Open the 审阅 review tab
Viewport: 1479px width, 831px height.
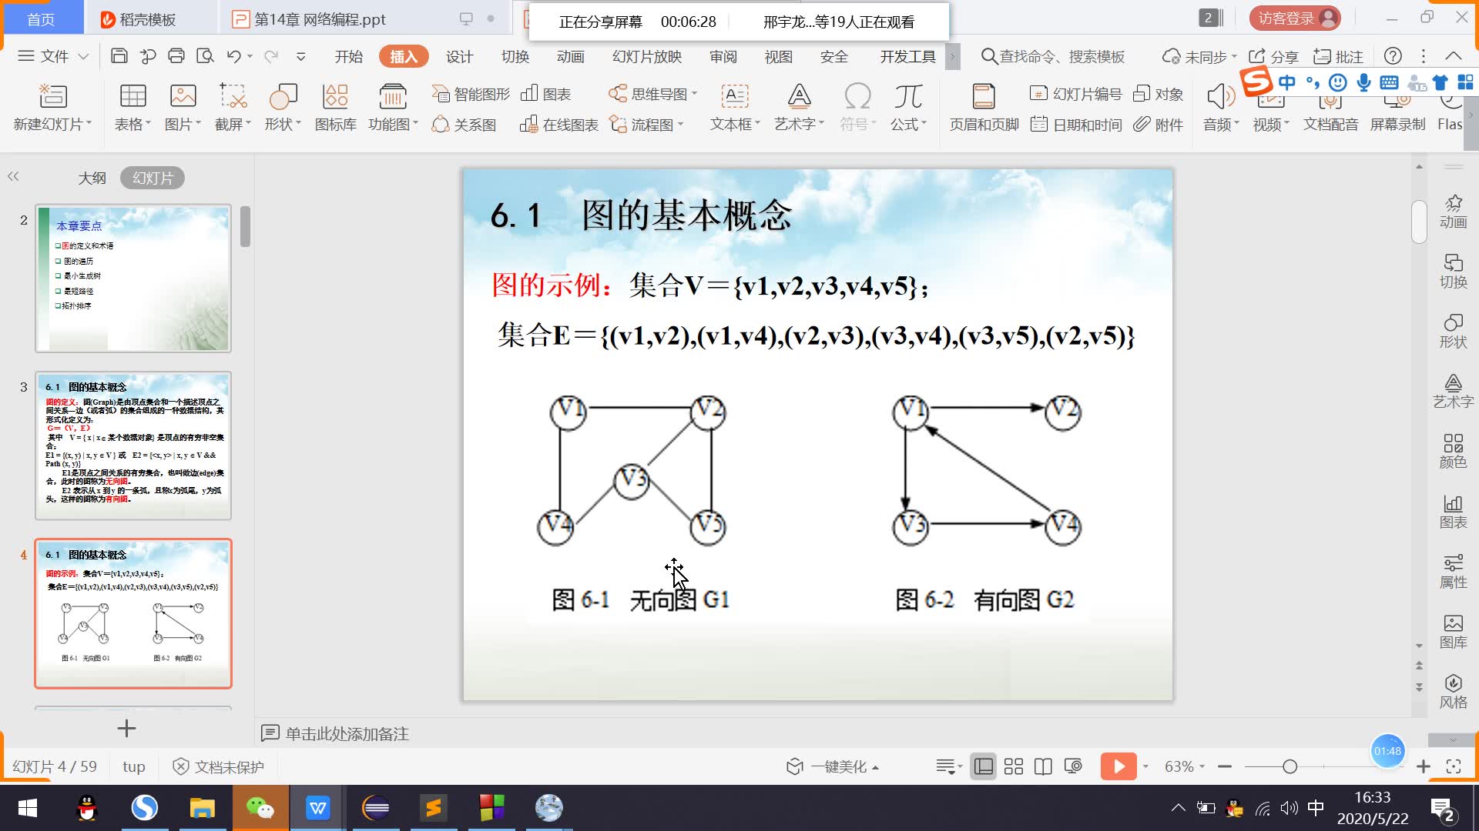pos(723,56)
